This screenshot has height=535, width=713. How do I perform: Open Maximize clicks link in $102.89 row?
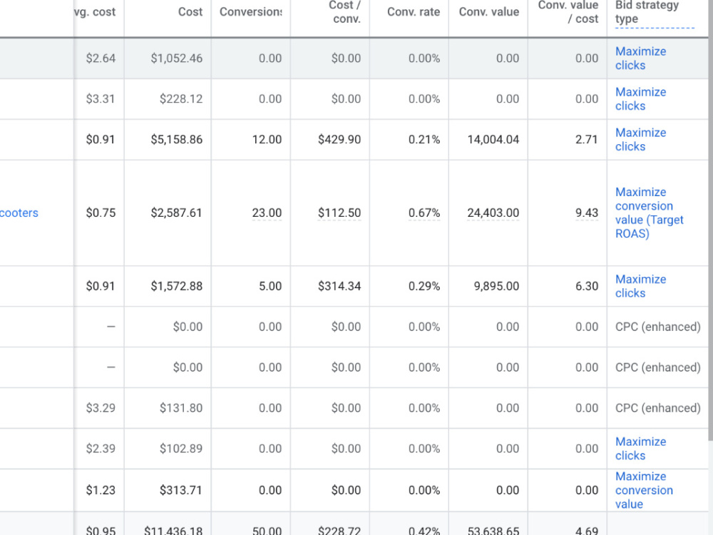click(641, 449)
